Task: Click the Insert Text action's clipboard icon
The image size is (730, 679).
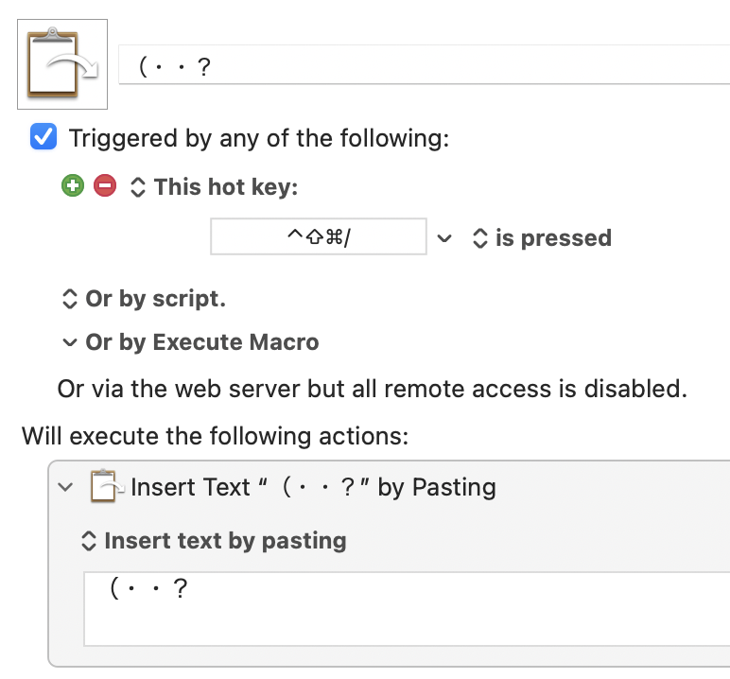Action: point(107,486)
